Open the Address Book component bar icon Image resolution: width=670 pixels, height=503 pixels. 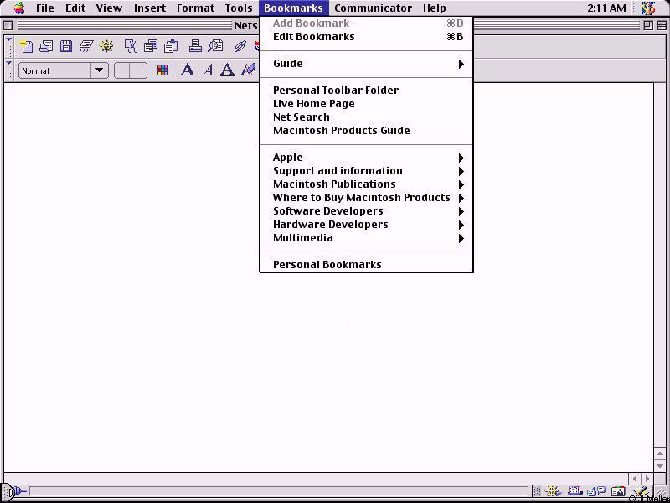pos(618,492)
